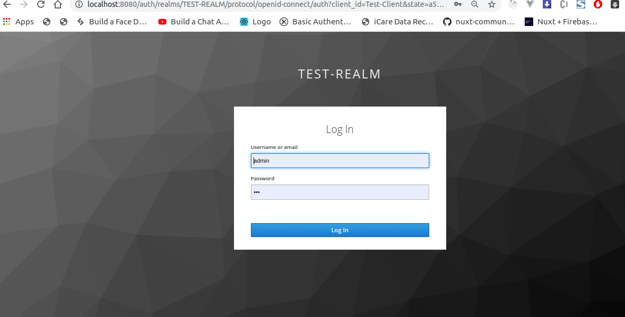Open the blue download arrow extension
Screen dimensions: 625x317
(547, 5)
